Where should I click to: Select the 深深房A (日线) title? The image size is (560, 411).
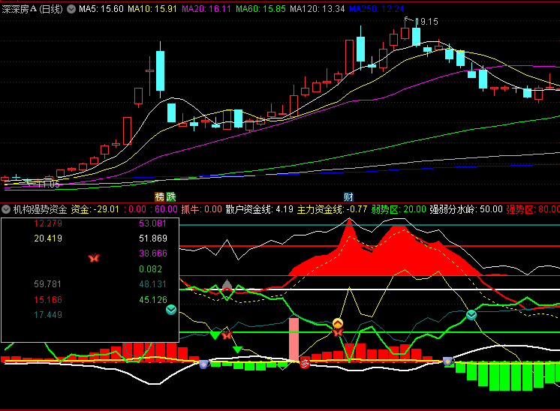pos(32,9)
